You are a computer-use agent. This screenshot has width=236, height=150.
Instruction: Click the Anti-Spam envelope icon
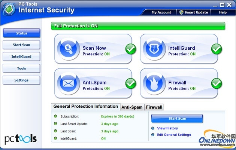69,83
